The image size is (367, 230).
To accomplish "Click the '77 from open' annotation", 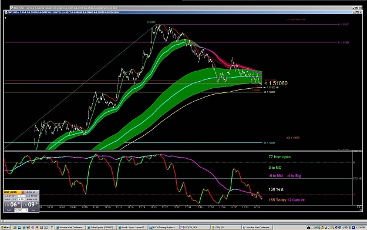I will [x=280, y=157].
